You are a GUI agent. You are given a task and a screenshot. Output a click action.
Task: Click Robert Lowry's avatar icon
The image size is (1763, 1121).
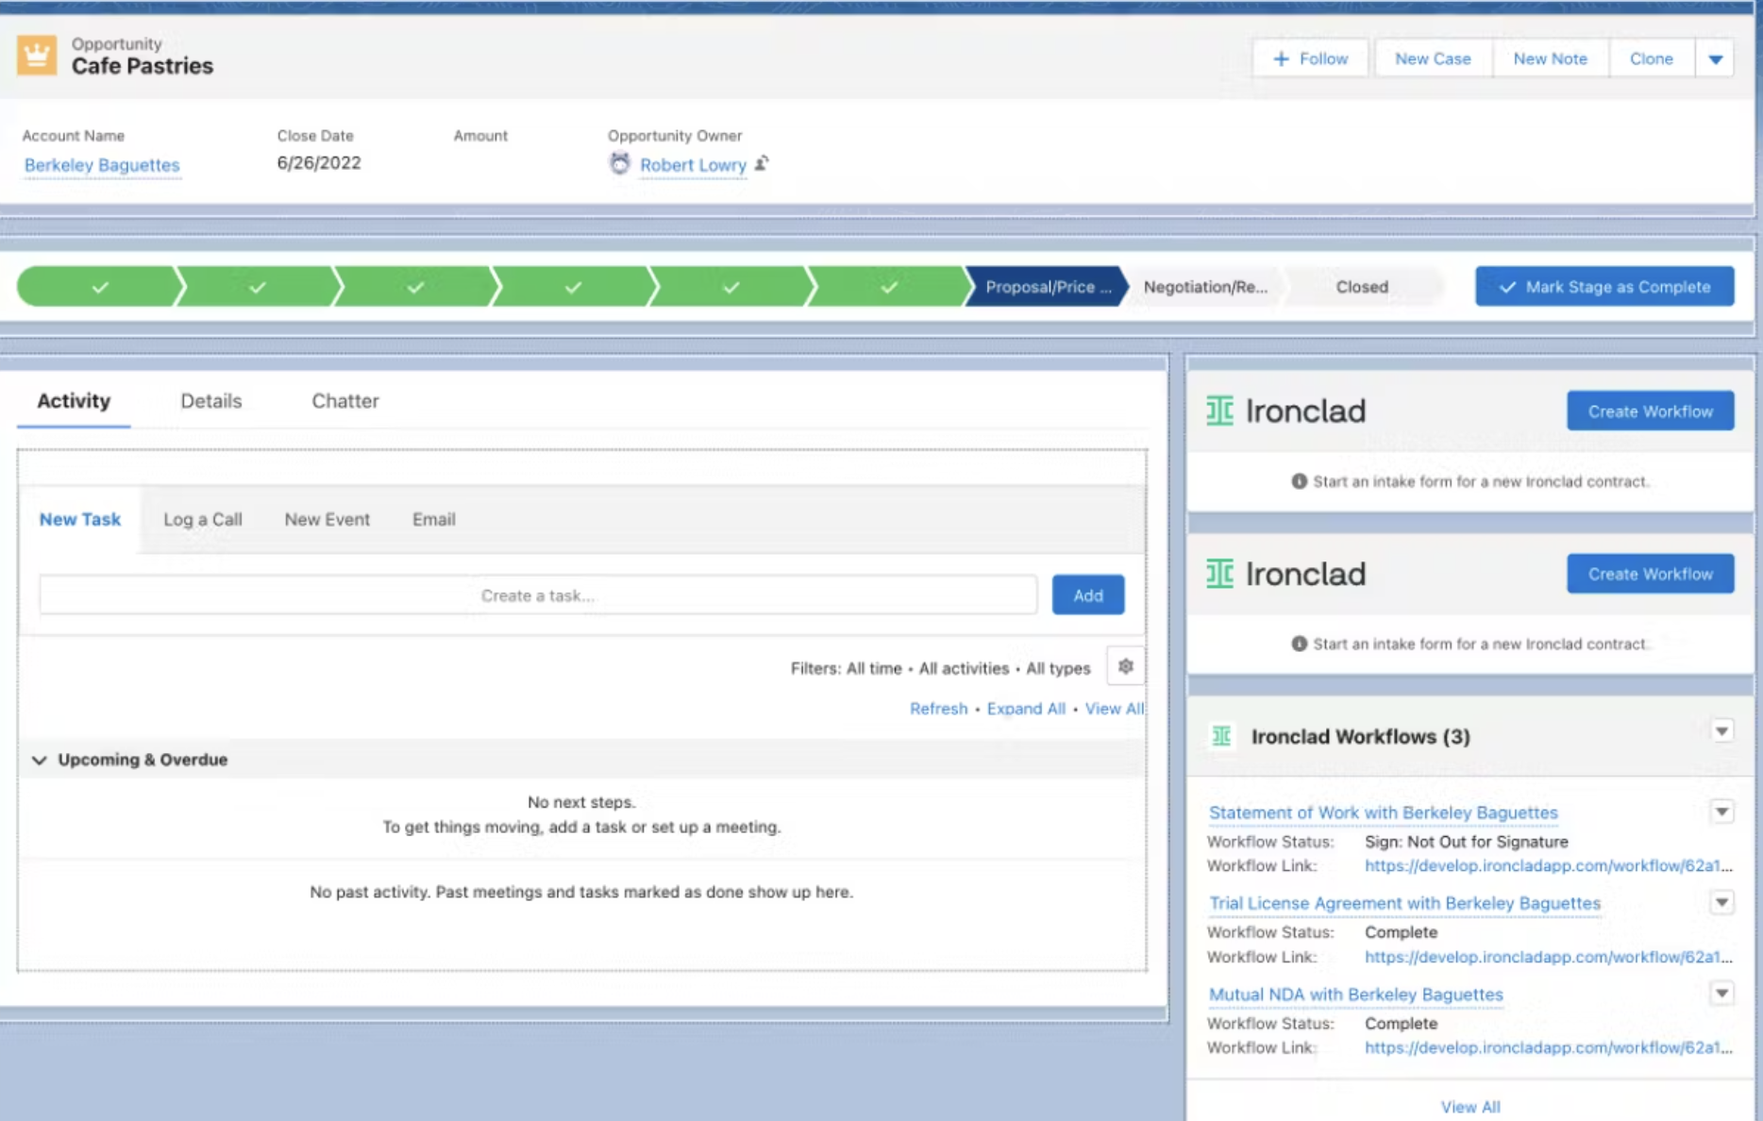[619, 164]
